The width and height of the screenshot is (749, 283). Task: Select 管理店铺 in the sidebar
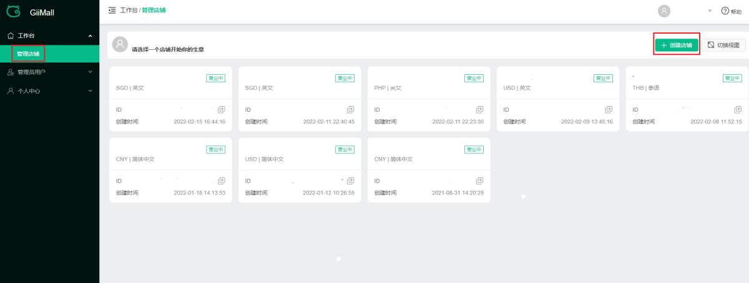coord(28,54)
